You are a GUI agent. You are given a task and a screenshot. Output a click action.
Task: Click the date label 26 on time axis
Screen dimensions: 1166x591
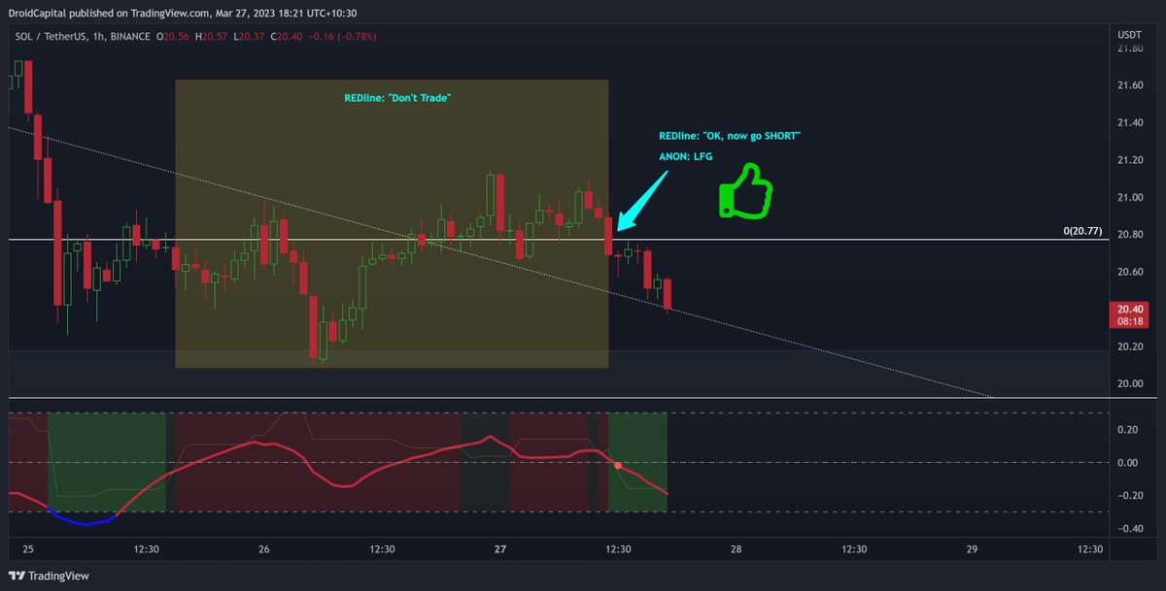click(x=264, y=549)
